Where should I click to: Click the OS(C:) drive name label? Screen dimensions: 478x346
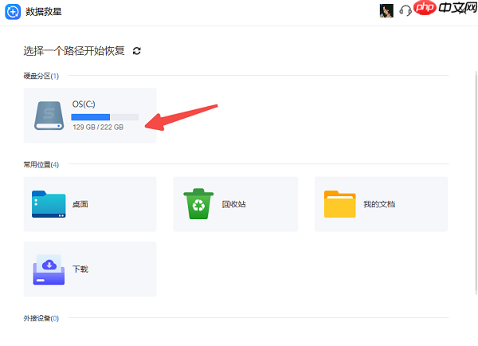84,104
